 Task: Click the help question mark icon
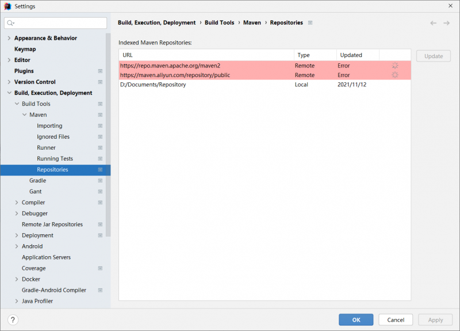pyautogui.click(x=13, y=320)
